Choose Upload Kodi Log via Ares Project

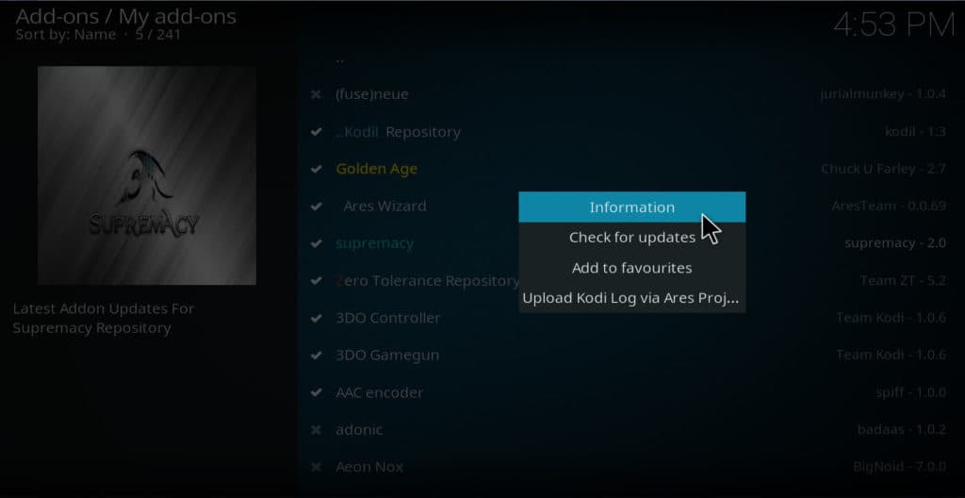(x=632, y=298)
